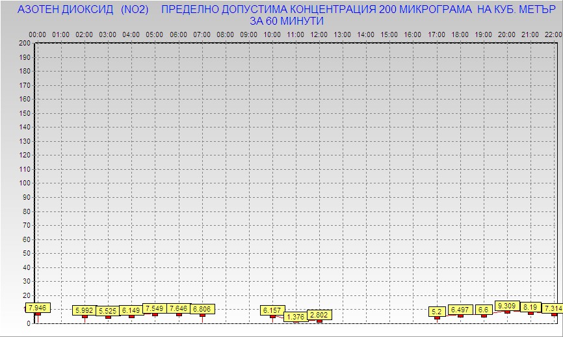Click the chart title "АЗОТЕН ДИОКСИД (NO2)"

(x=83, y=10)
